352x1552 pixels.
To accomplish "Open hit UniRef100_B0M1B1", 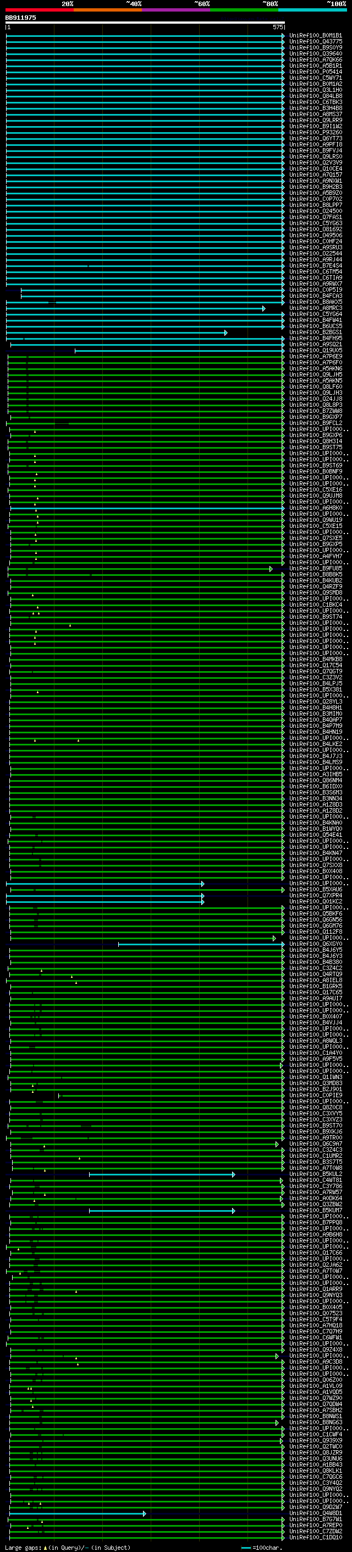I will tap(316, 36).
